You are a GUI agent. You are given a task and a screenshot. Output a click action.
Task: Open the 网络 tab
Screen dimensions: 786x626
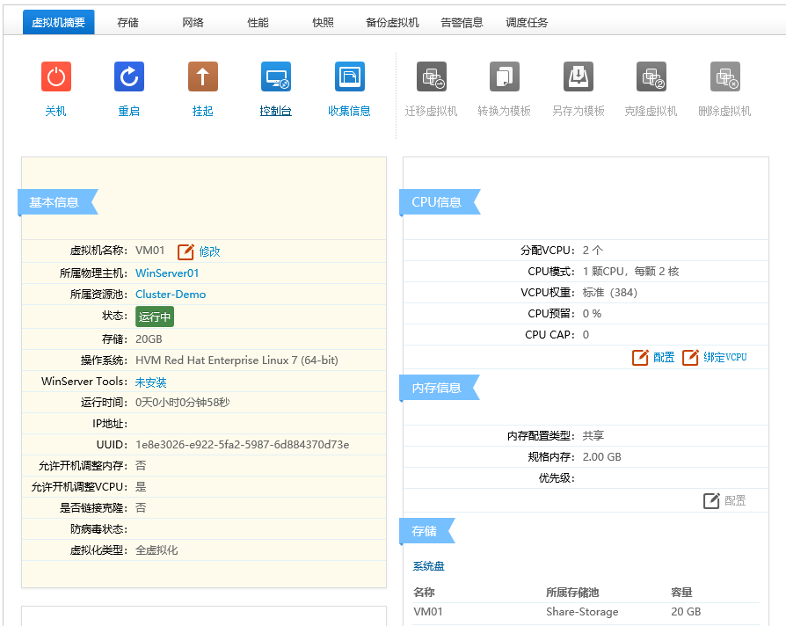(193, 23)
